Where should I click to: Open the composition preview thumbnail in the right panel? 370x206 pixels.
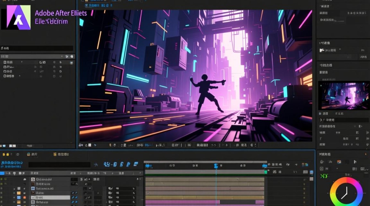[344, 95]
